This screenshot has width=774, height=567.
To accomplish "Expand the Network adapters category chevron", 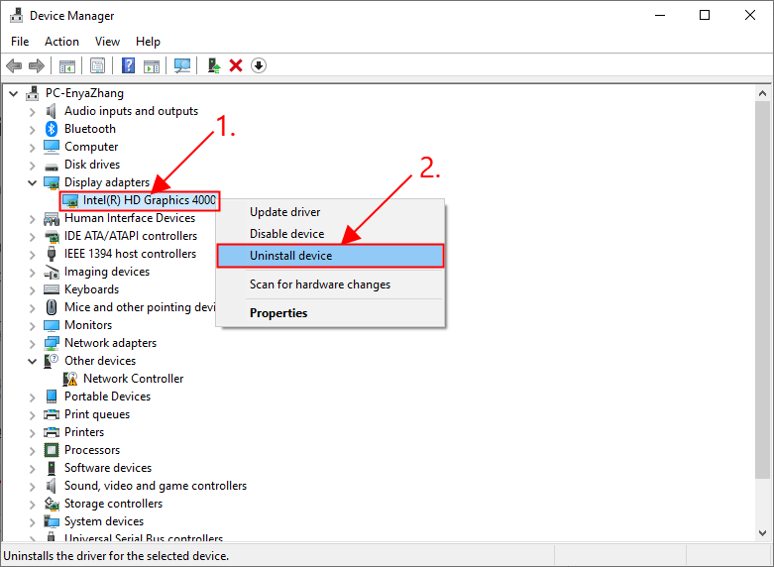I will (x=32, y=343).
